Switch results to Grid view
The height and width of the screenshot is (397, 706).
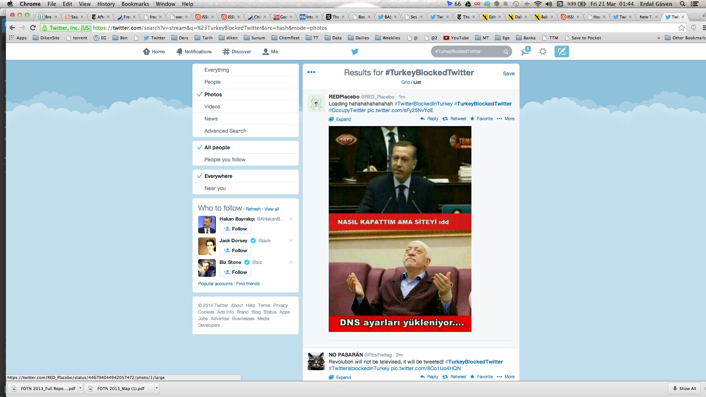[405, 82]
